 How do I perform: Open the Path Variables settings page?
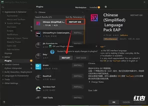point(13,49)
